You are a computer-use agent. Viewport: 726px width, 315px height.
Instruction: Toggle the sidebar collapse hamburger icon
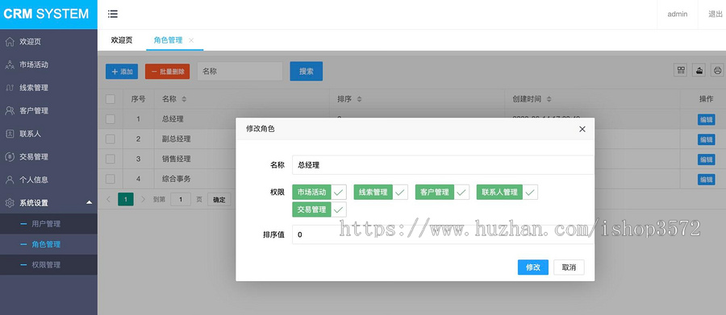112,14
